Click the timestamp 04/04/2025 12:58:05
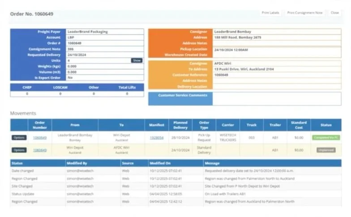Screen dimensions: 351x217 pyautogui.click(x=166, y=194)
